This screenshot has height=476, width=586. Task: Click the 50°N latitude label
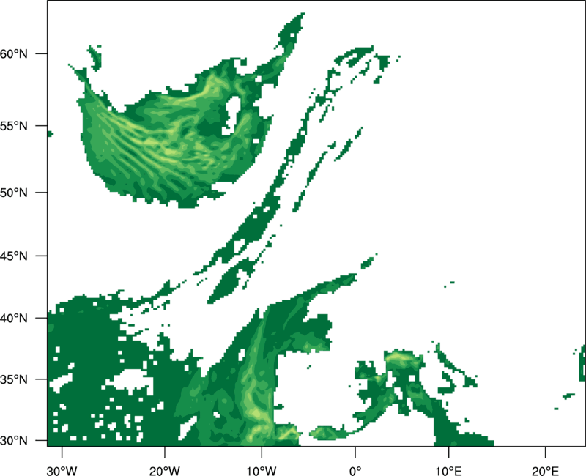pos(14,193)
